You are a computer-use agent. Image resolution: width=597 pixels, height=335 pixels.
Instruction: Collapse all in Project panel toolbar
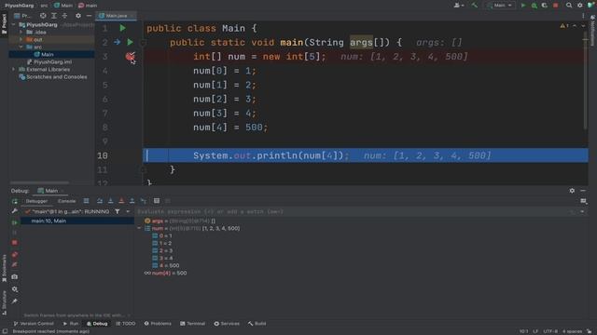pyautogui.click(x=64, y=16)
